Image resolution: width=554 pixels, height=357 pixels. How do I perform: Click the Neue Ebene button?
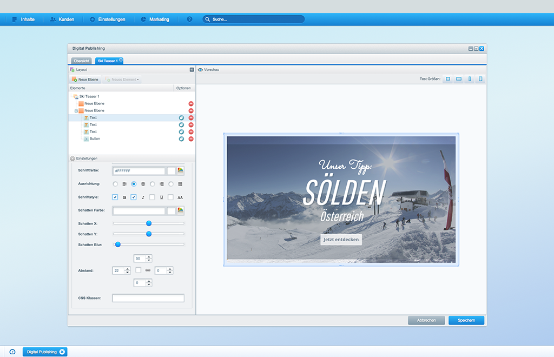85,80
